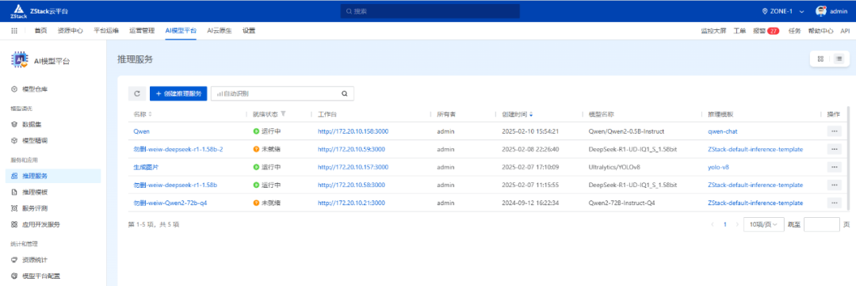The height and width of the screenshot is (286, 856).
Task: Open workbench http://172.20.10.59:3000
Action: pos(351,150)
